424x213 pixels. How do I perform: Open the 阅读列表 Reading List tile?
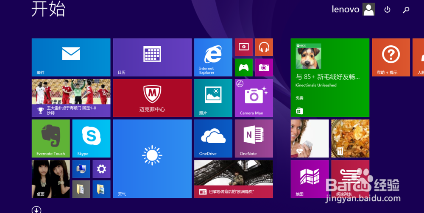pos(350,179)
